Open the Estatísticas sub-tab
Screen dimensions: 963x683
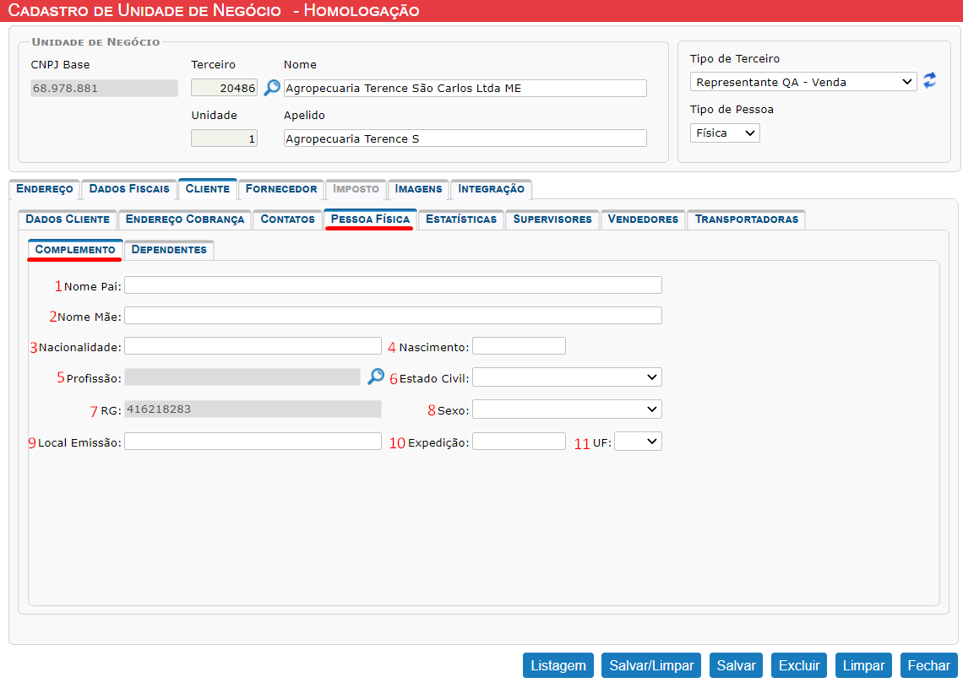(x=461, y=220)
